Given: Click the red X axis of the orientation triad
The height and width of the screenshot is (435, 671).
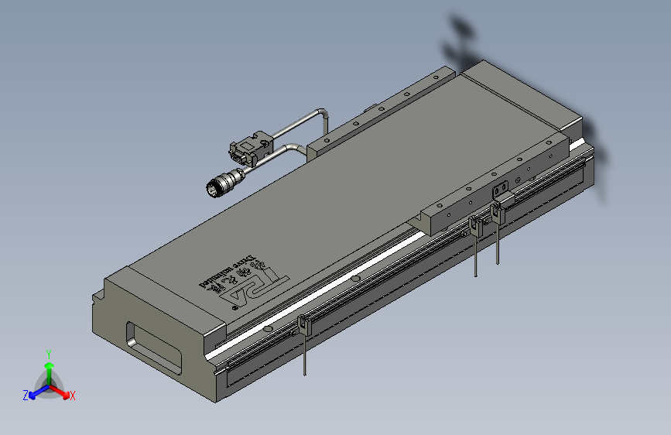Looking at the screenshot, I should coord(61,392).
